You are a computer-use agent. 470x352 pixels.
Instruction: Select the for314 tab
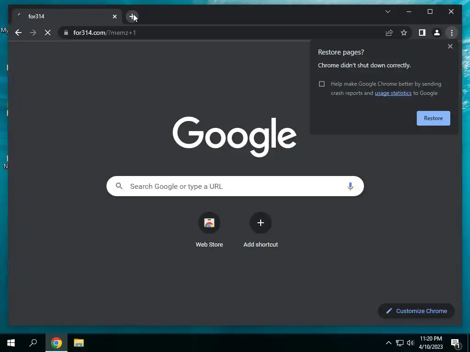tap(67, 16)
